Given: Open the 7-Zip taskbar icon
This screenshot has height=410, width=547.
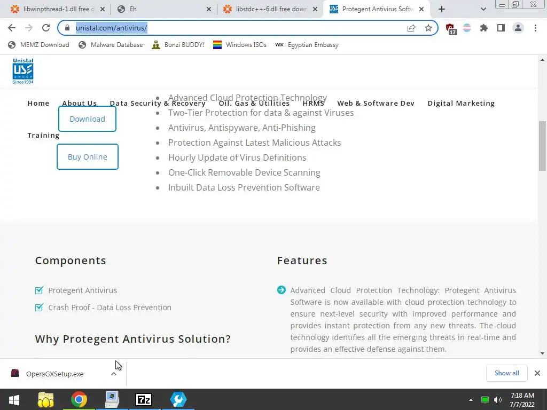Looking at the screenshot, I should (x=144, y=399).
